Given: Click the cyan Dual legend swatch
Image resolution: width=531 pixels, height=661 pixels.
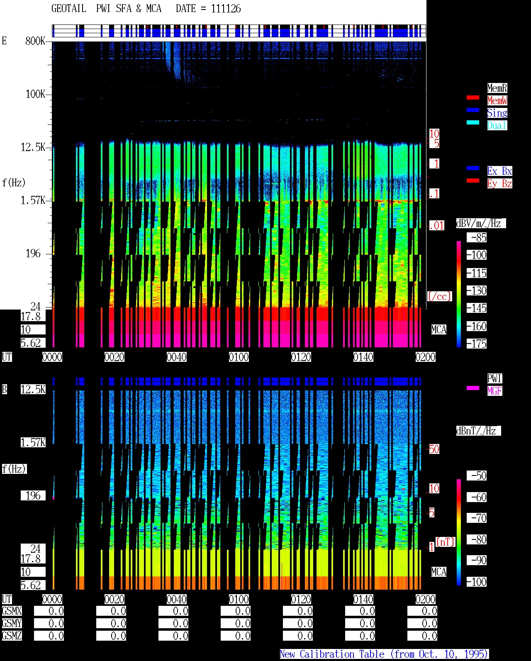Looking at the screenshot, I should [473, 123].
